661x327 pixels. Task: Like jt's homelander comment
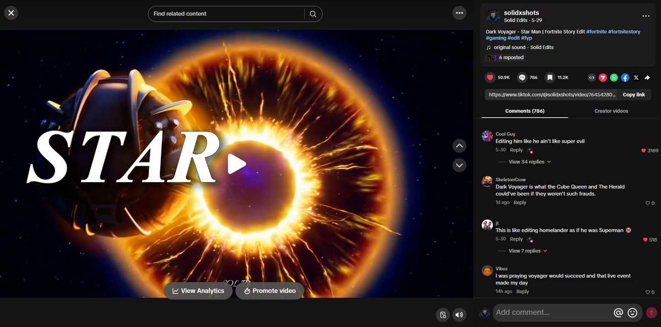[x=645, y=239]
